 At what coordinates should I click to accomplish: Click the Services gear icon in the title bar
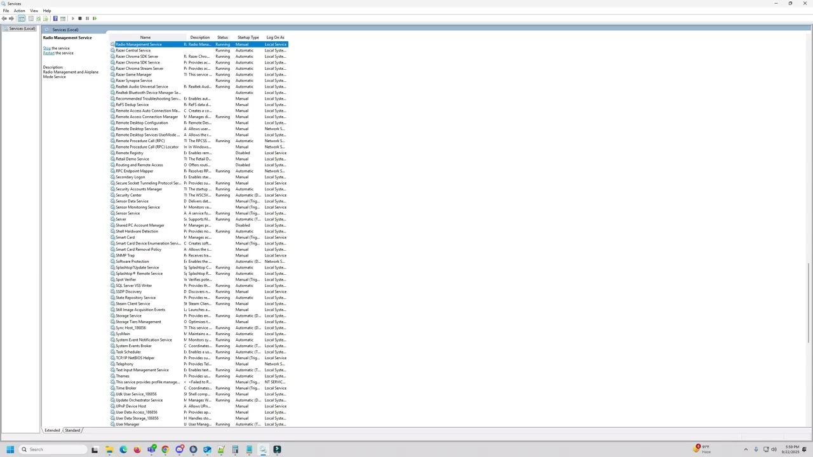3,3
